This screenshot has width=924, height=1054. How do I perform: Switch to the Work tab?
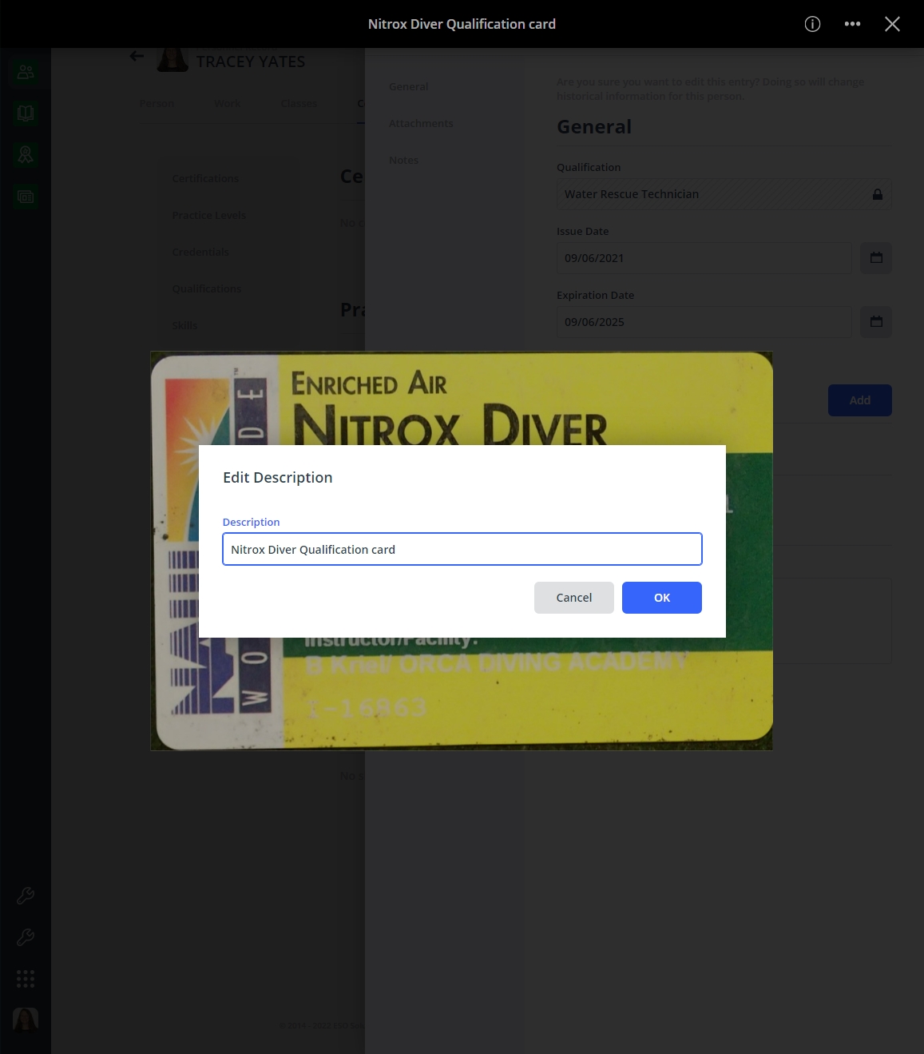(227, 103)
